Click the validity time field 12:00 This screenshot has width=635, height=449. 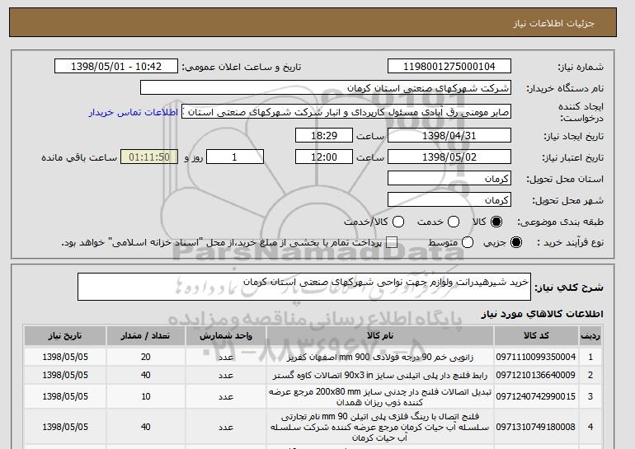324,157
